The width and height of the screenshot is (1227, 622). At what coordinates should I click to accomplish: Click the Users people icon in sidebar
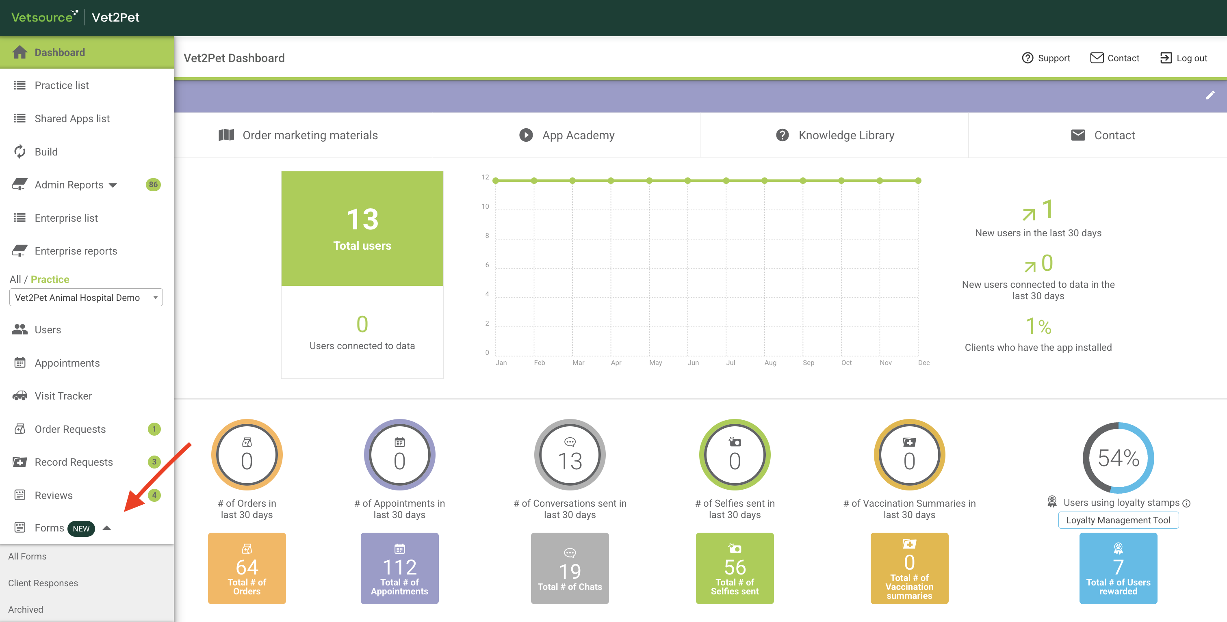[x=20, y=329]
